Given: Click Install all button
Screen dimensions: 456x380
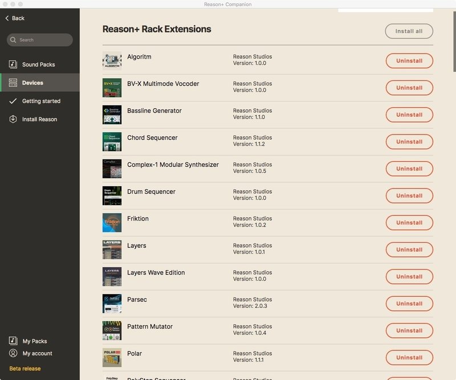Looking at the screenshot, I should [x=409, y=31].
